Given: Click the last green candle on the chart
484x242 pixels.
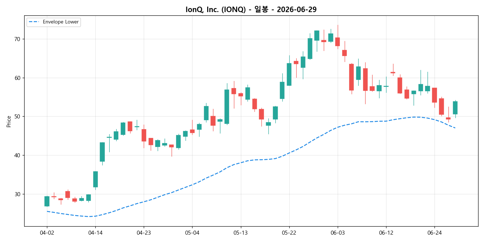Looking at the screenshot, I should 455,108.
